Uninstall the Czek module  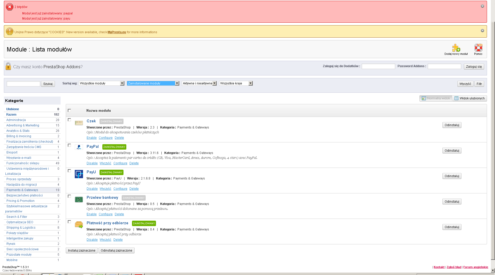(452, 125)
